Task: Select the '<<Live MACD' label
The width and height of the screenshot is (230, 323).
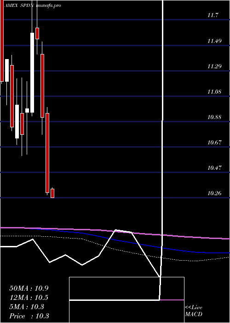Action: tap(194, 311)
